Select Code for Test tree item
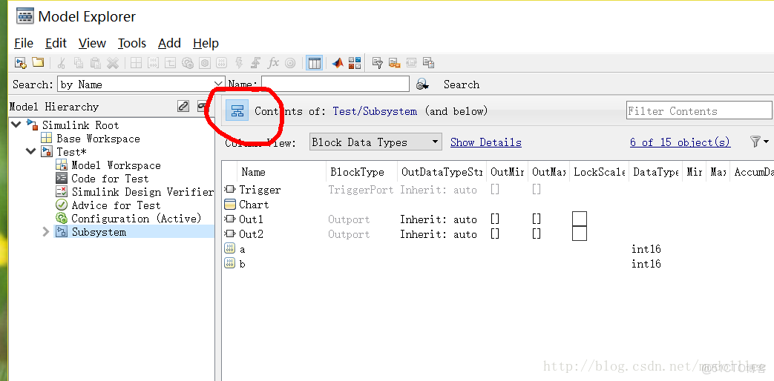 coord(110,179)
